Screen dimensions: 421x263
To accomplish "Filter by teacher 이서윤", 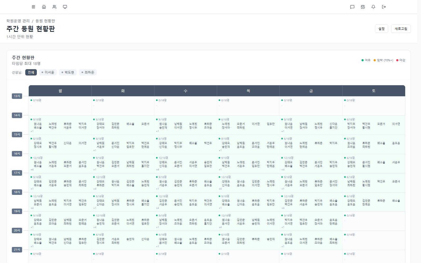I will tap(48, 72).
